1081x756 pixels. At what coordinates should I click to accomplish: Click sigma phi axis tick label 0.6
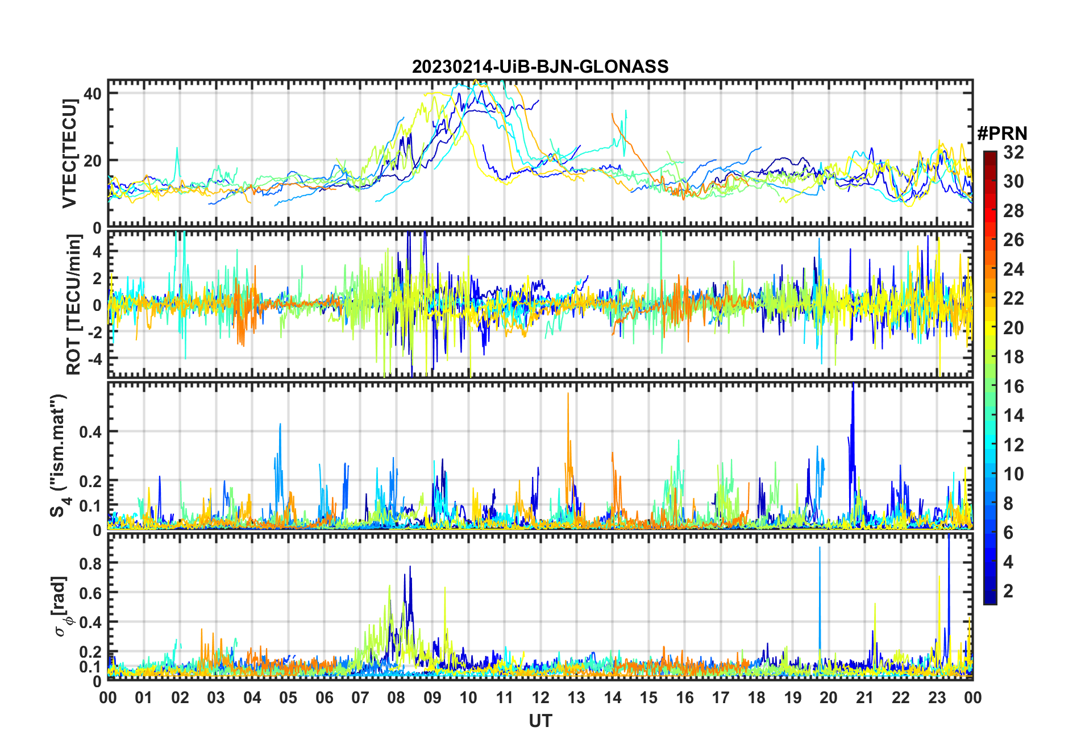[x=91, y=593]
